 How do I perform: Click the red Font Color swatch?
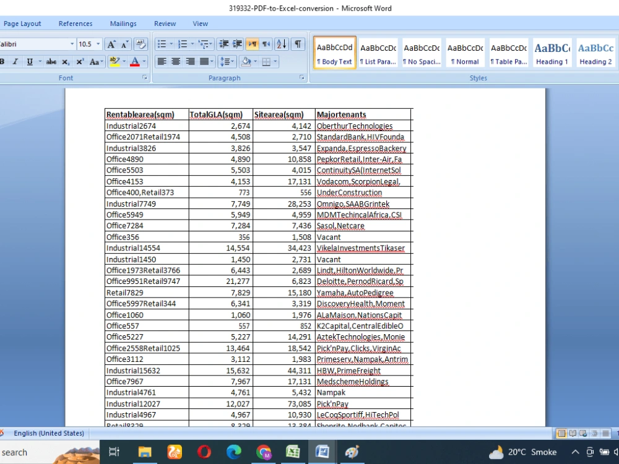[x=134, y=61]
